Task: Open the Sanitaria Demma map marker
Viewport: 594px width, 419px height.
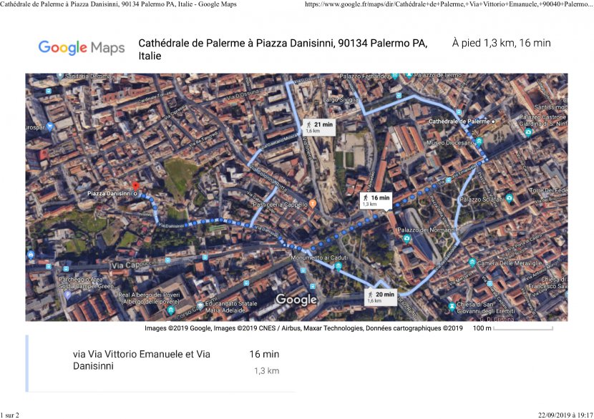Action: click(60, 76)
